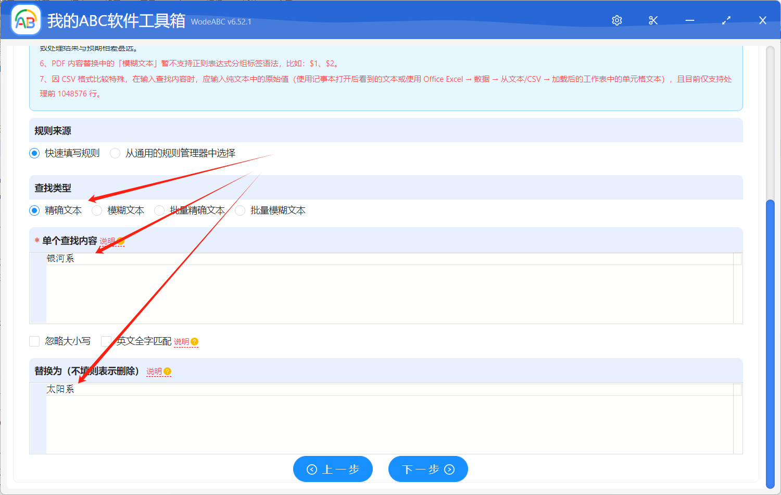781x495 pixels.
Task: Check the 英文全字匹配 option
Action: [106, 341]
